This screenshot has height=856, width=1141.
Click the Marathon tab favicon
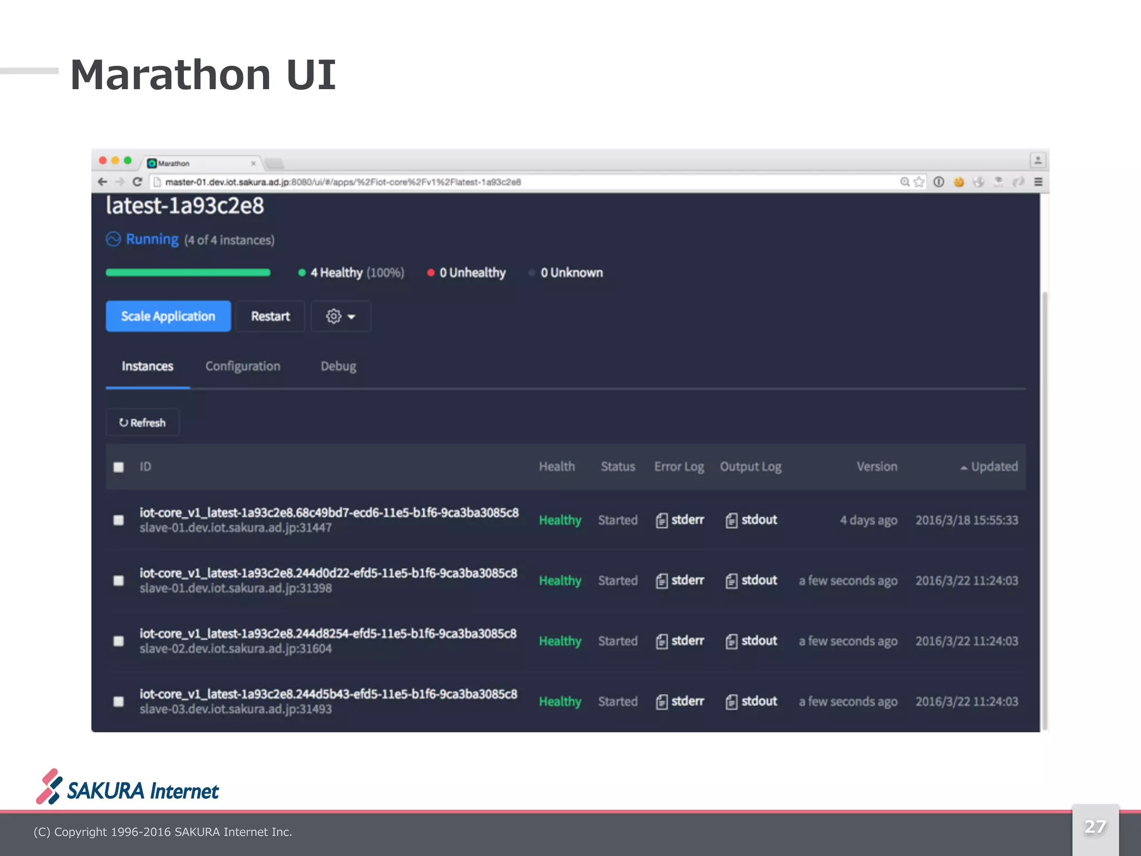152,163
